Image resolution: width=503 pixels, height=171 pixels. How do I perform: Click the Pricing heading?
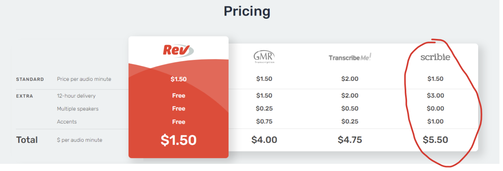pos(247,11)
